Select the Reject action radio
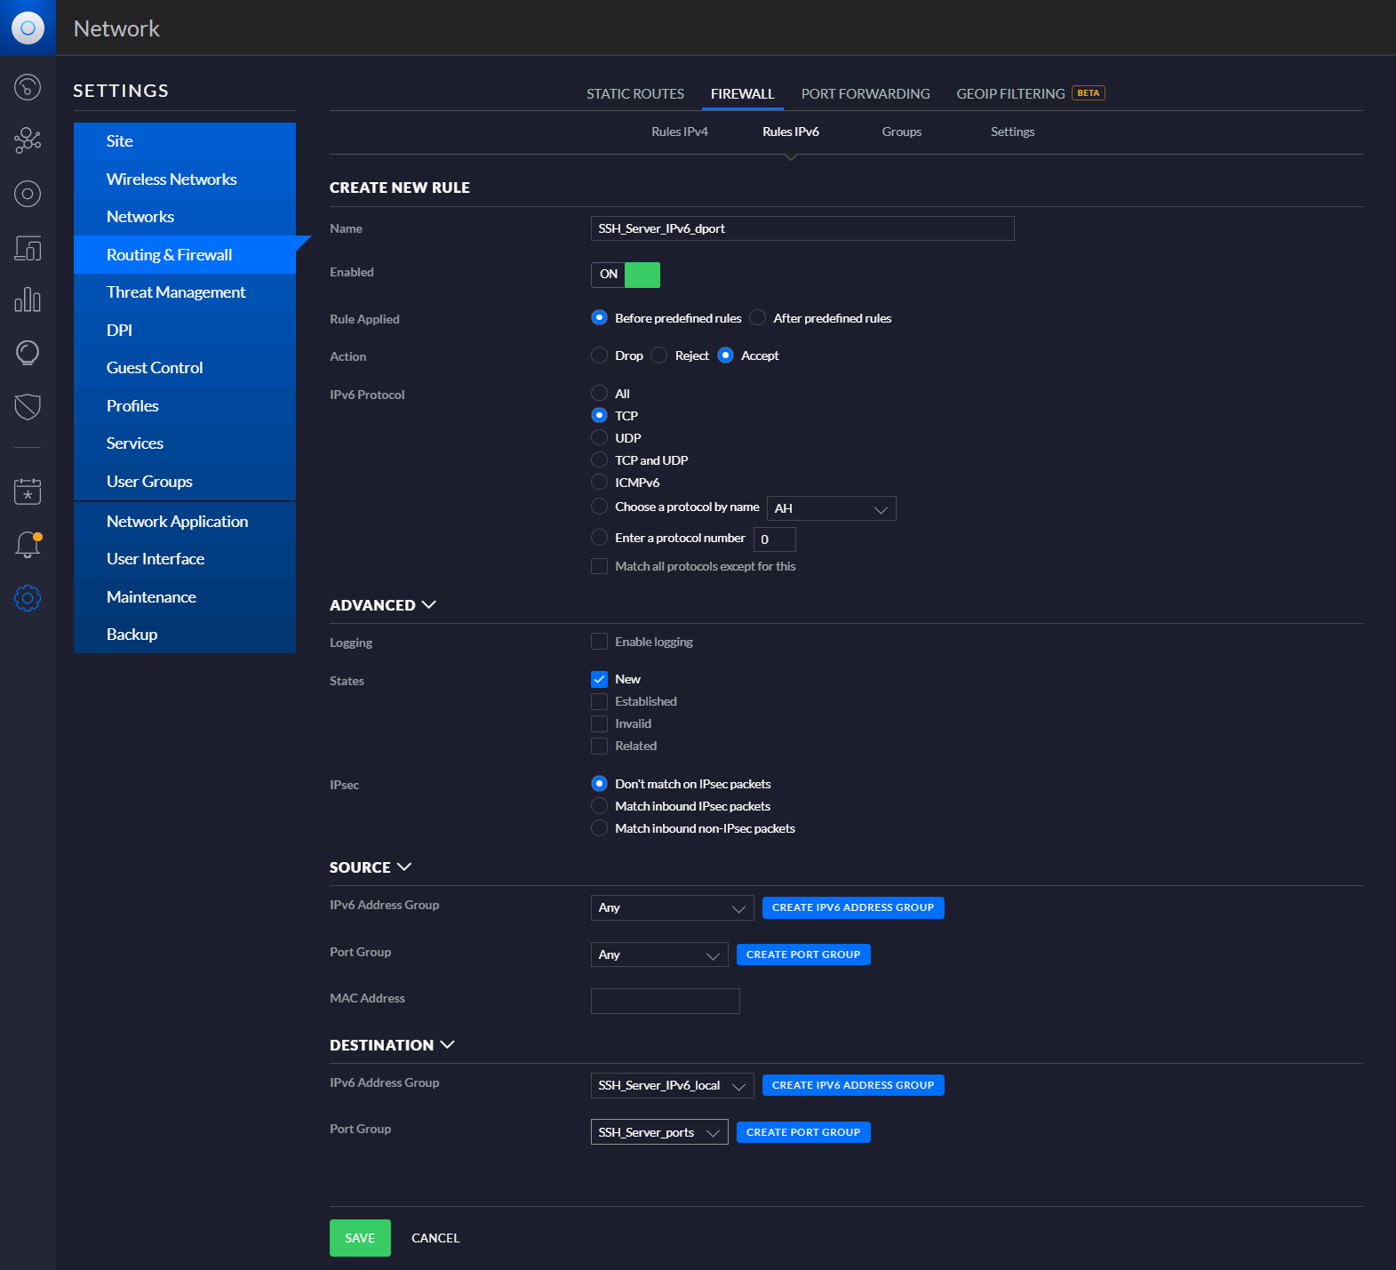The height and width of the screenshot is (1270, 1396). tap(659, 355)
